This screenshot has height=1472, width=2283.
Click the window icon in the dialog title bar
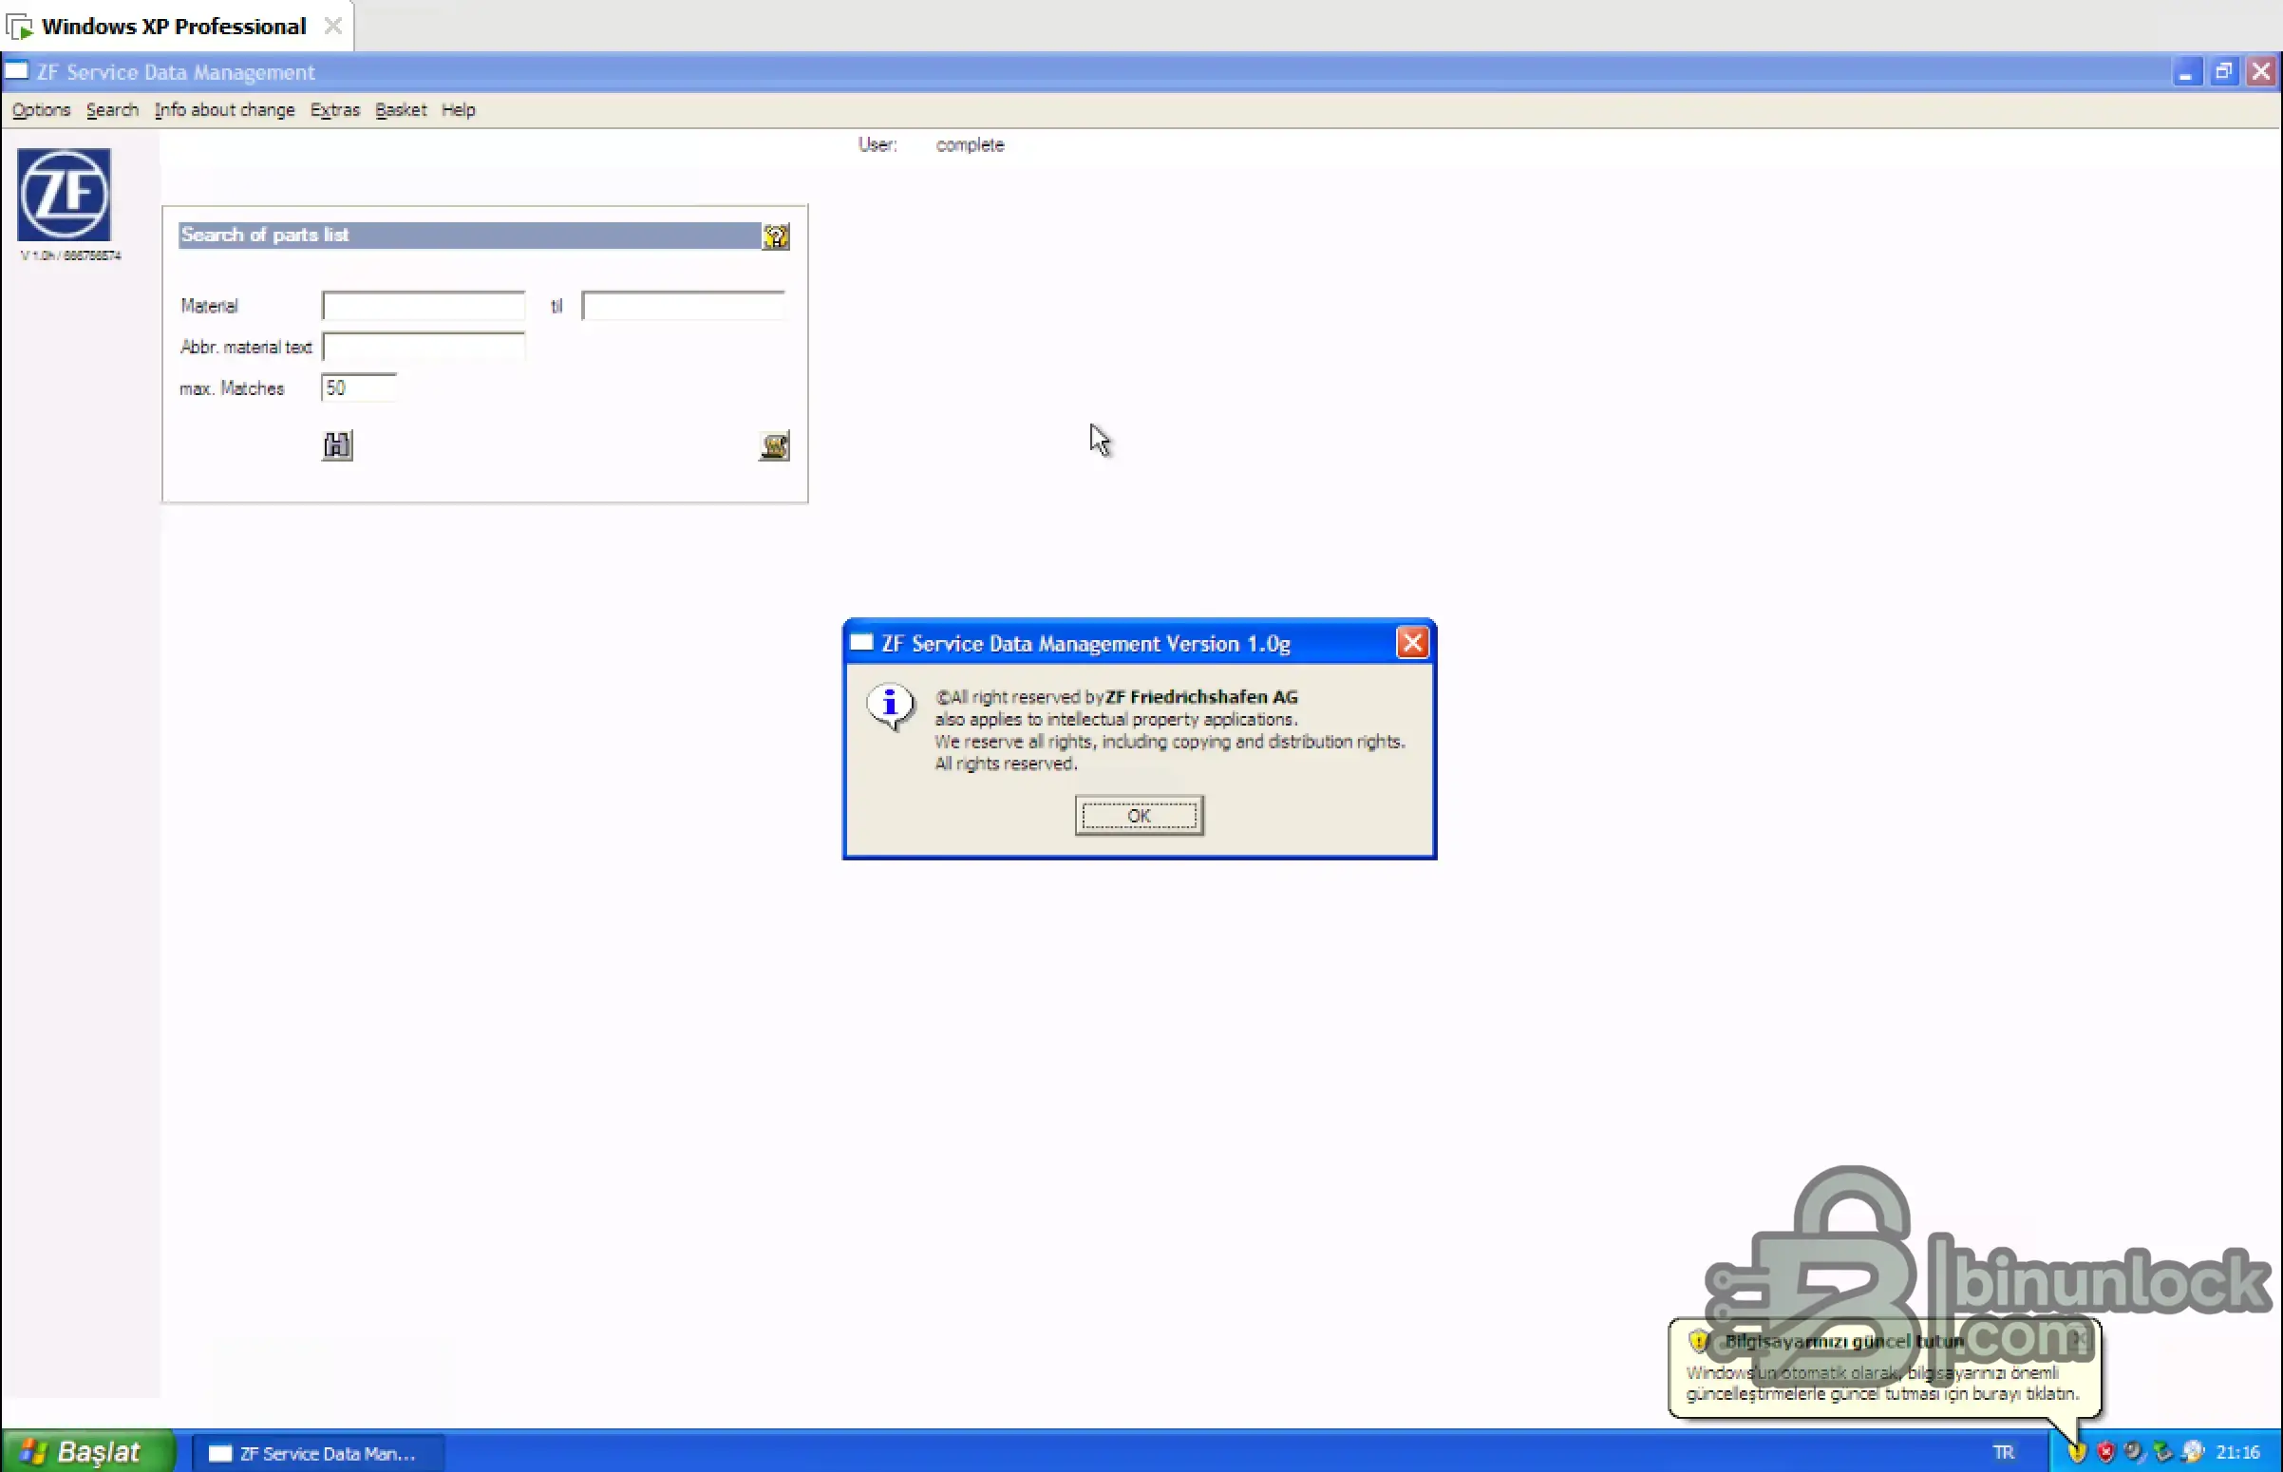861,643
